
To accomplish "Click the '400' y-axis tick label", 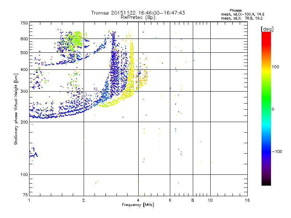I will 24,69.
